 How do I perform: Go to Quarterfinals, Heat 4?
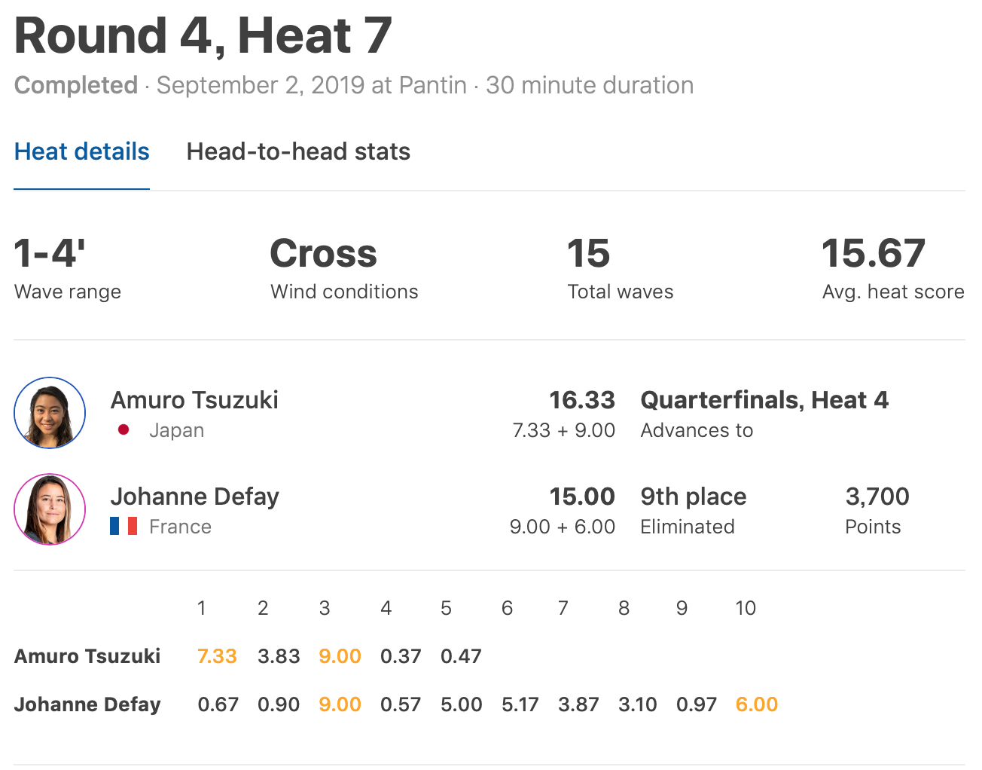(x=764, y=400)
